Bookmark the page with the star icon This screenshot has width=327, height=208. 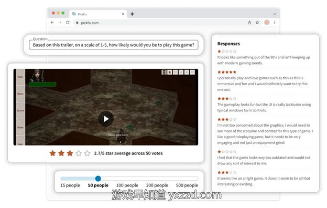[x=257, y=23]
